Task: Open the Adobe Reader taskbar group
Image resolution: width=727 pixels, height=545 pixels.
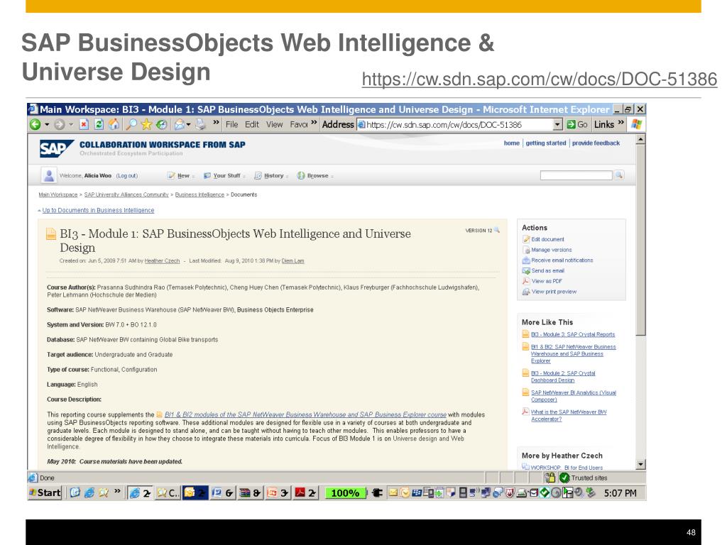Action: [306, 493]
